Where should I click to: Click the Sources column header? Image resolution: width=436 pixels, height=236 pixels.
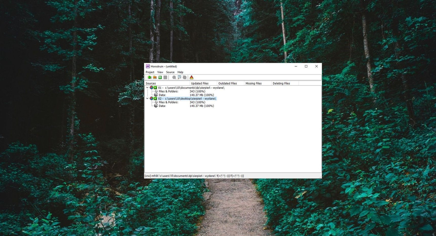tap(167, 83)
